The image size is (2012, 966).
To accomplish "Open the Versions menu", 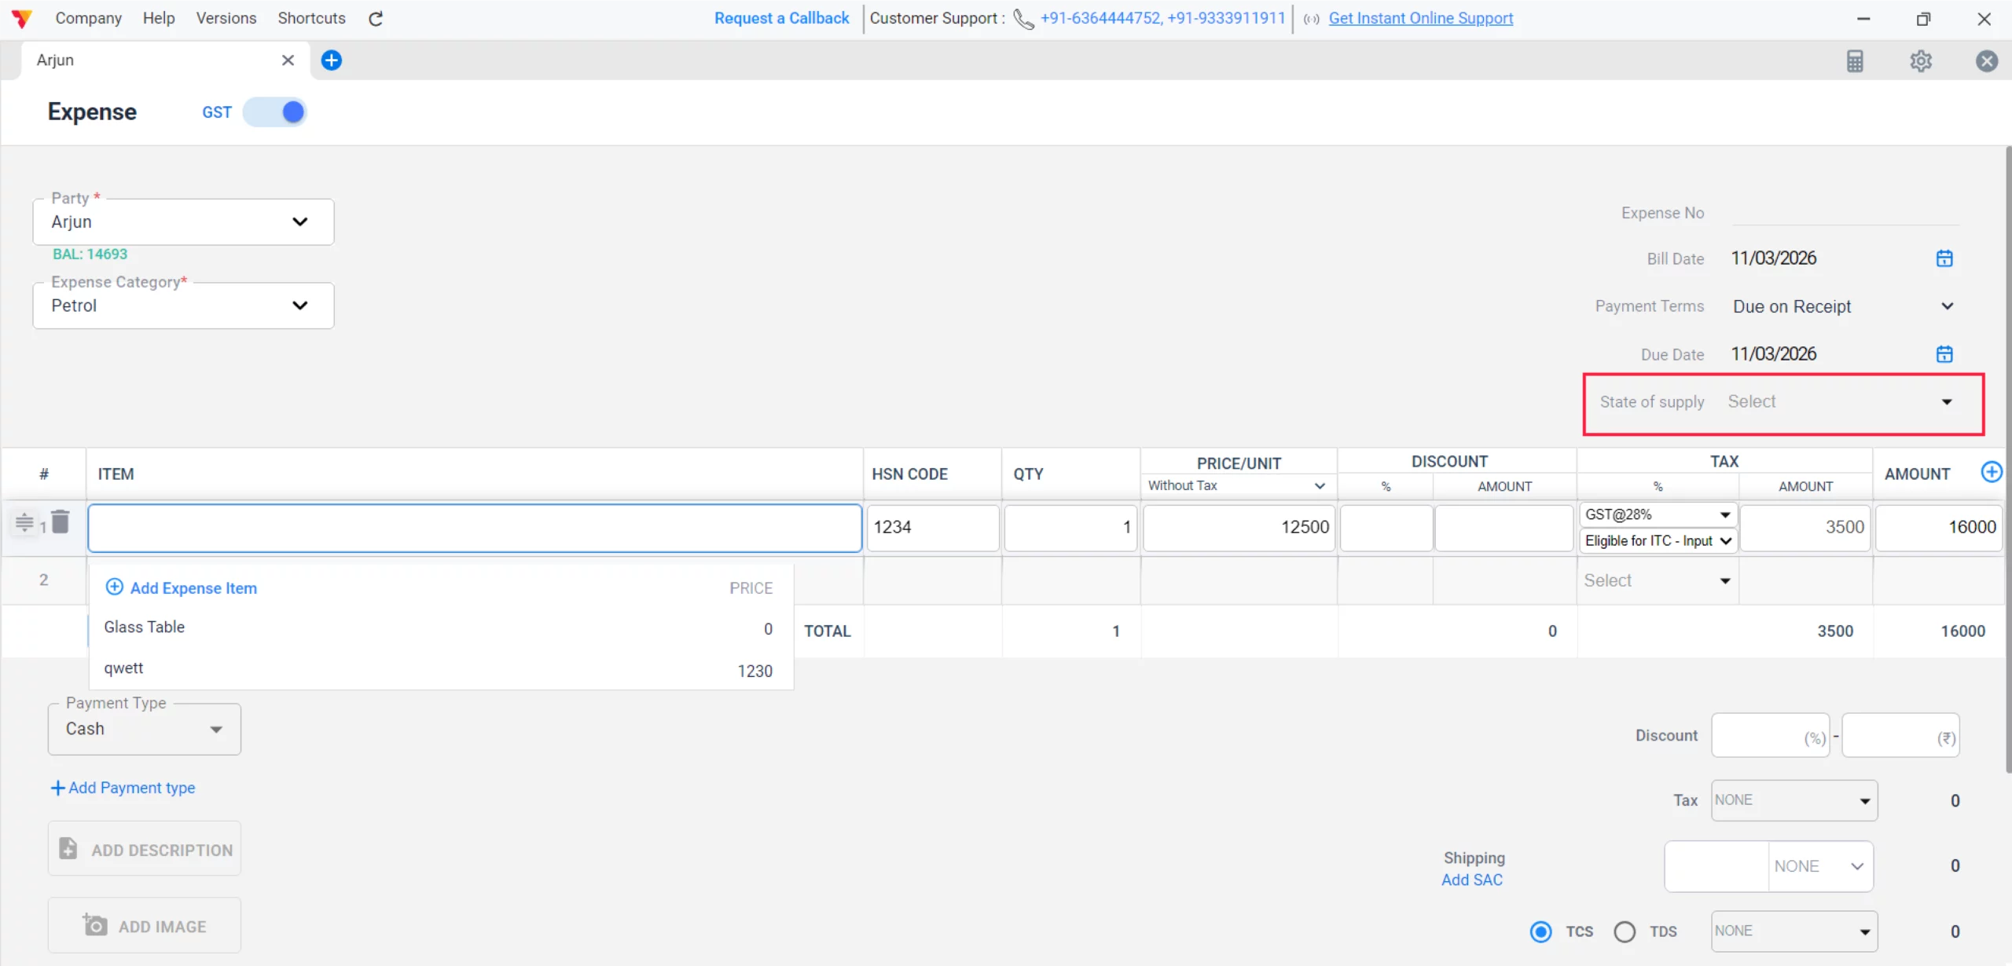I will tap(226, 17).
